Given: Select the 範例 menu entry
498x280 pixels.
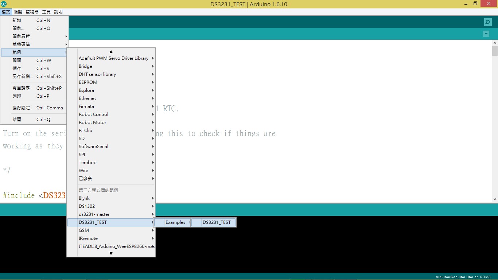Looking at the screenshot, I should [x=34, y=52].
